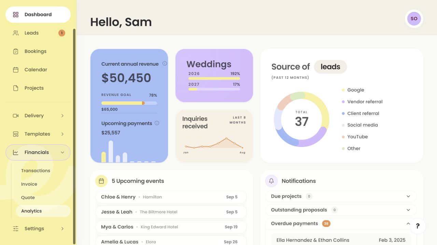Click the Templates layout icon
Image resolution: width=437 pixels, height=245 pixels.
point(16,134)
